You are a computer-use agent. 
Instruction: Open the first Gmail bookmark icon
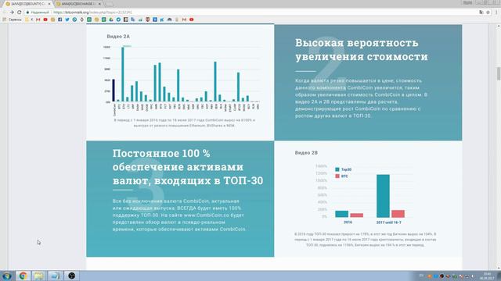tap(38, 20)
